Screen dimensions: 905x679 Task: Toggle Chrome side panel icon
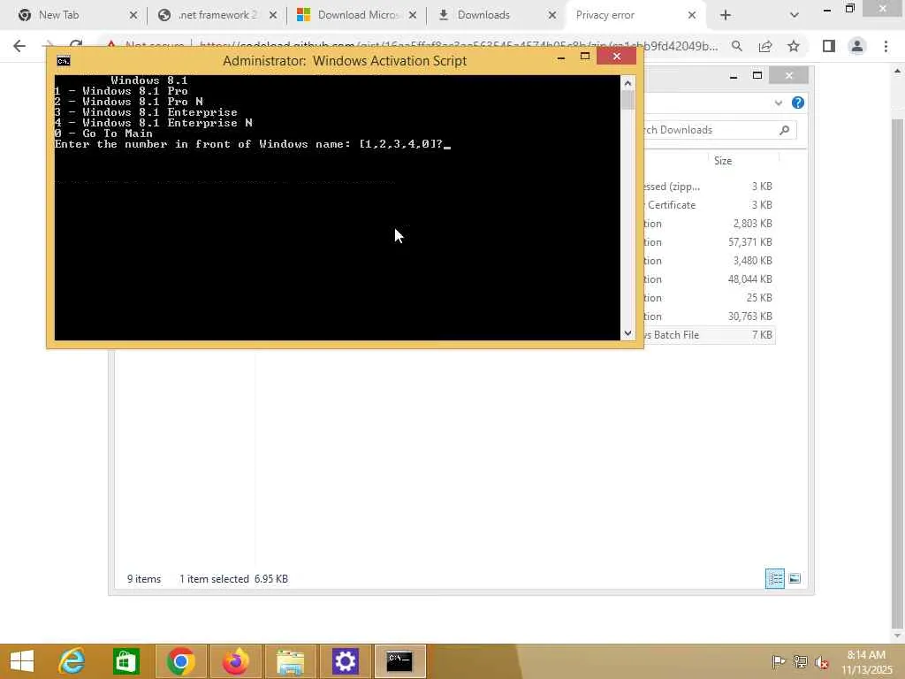(829, 46)
